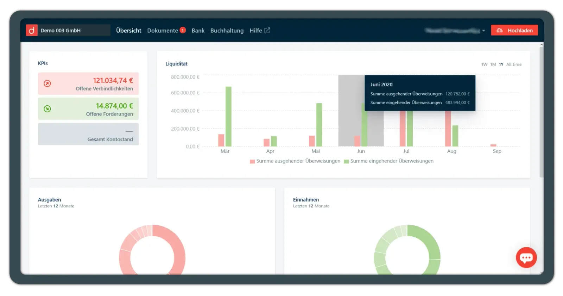Screen dimensions: 563x296
Task: Open the red chat support bubble
Action: (x=526, y=258)
